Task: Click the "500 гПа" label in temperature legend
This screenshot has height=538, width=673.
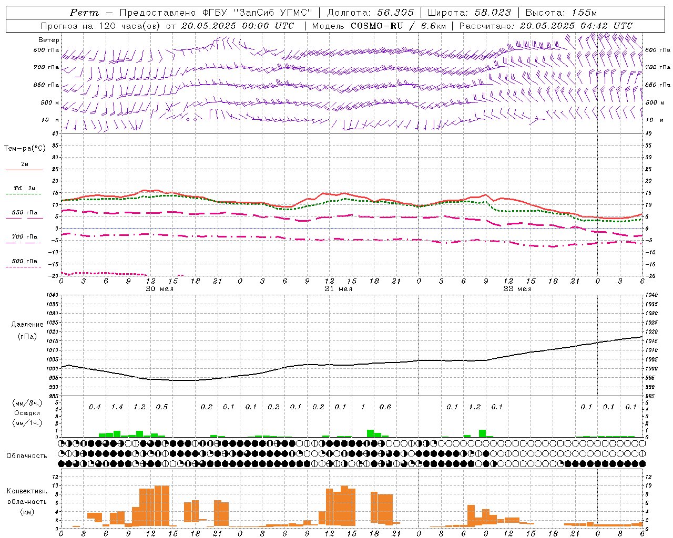Action: (25, 261)
